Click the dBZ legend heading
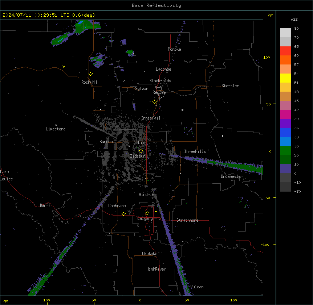The width and height of the screenshot is (313, 305). click(294, 19)
